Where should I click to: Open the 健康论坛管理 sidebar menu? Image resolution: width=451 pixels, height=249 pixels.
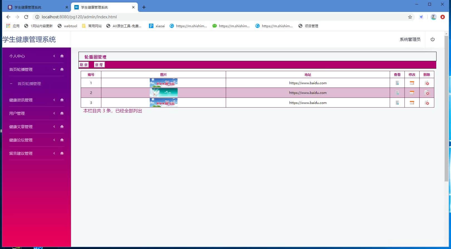click(21, 140)
